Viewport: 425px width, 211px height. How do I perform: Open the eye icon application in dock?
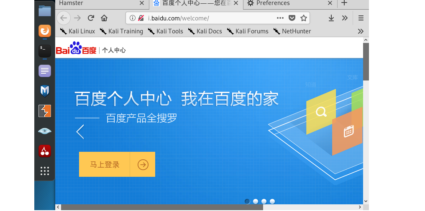click(x=45, y=131)
